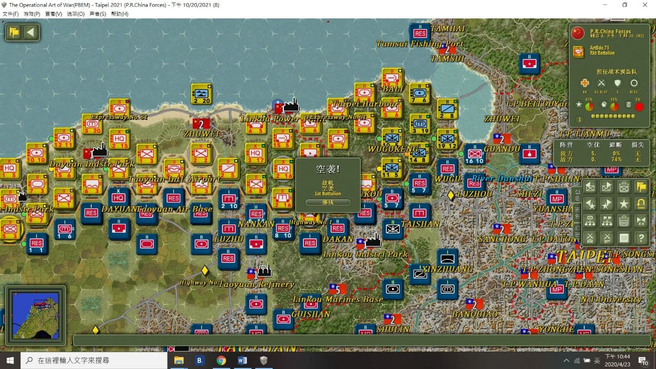656x369 pixels.
Task: Click the ArtBde.73 Rkt Battalion unit icon
Action: coord(578,51)
